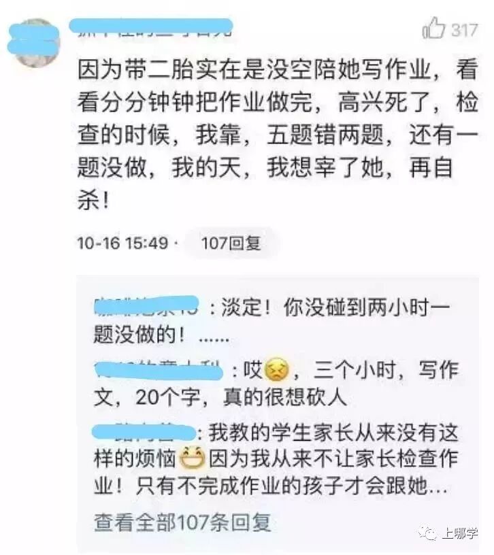Viewport: 494px width, 555px height.
Task: Click the 317 like count
Action: click(x=465, y=30)
